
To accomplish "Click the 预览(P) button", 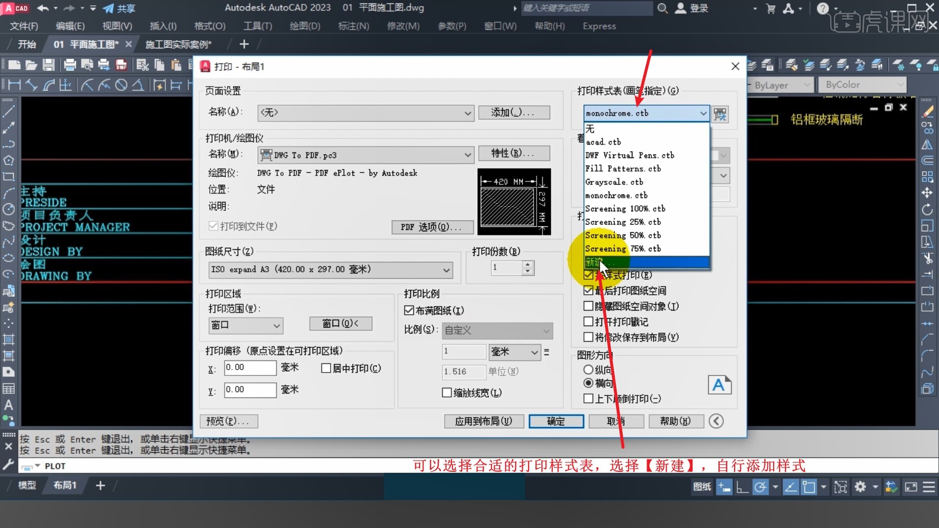I will tap(229, 421).
